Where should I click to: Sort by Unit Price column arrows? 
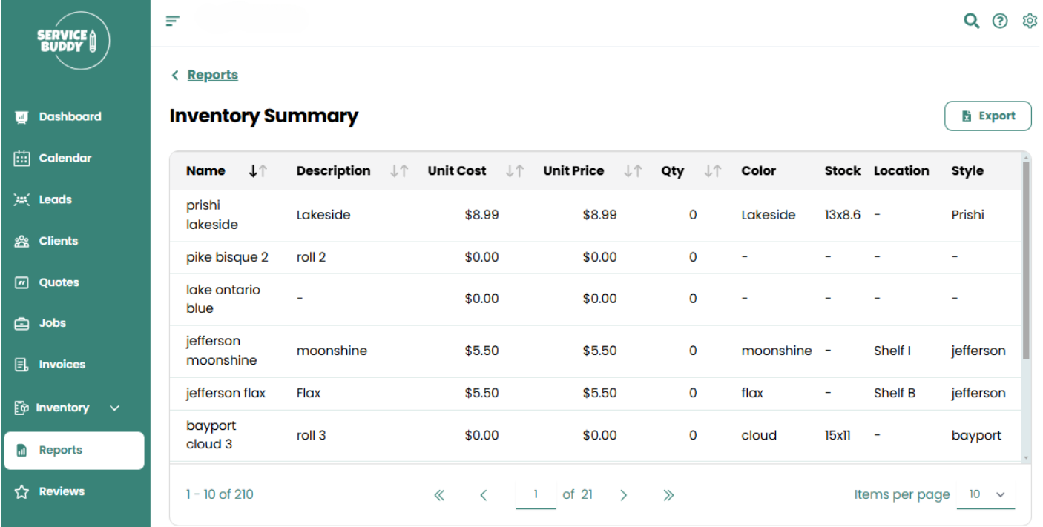pyautogui.click(x=633, y=171)
